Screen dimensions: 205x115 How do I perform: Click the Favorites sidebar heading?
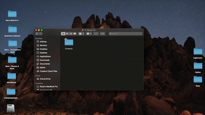[38, 38]
